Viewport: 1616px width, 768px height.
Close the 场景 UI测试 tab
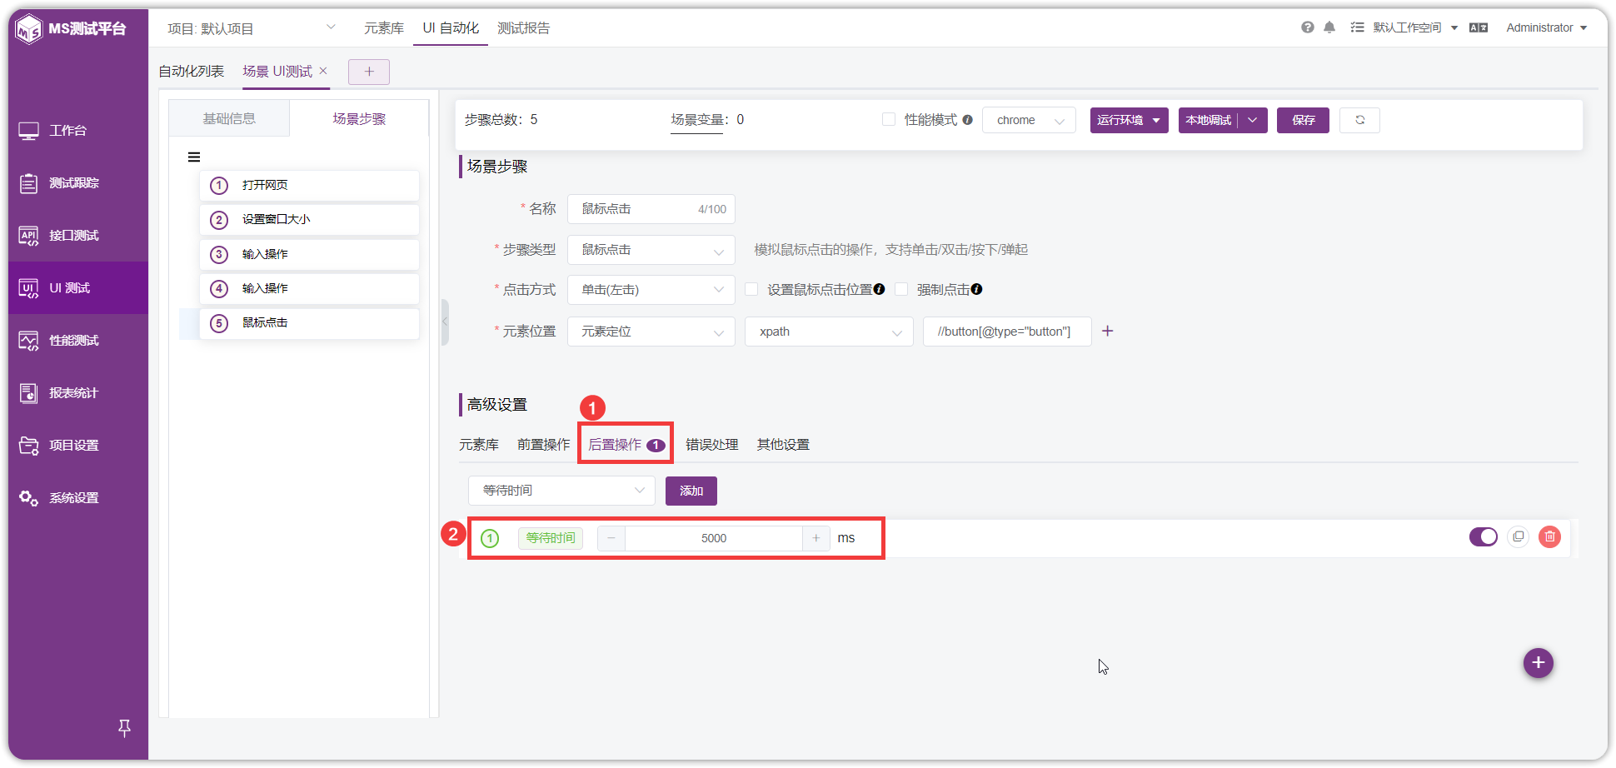(323, 71)
